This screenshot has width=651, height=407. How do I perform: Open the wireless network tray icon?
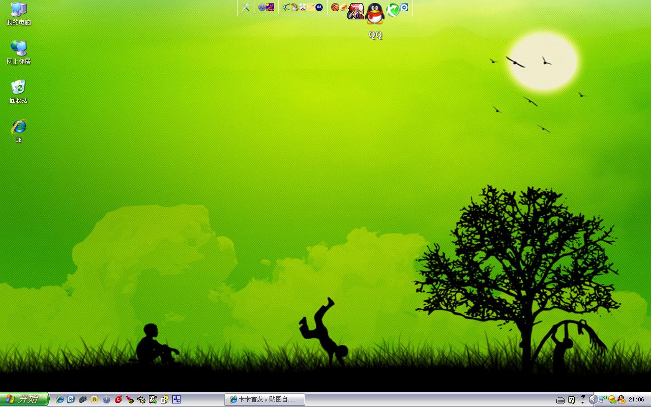click(x=603, y=399)
